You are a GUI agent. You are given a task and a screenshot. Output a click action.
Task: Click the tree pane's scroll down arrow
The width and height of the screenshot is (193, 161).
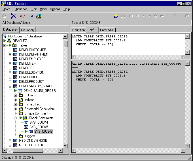click(x=65, y=146)
